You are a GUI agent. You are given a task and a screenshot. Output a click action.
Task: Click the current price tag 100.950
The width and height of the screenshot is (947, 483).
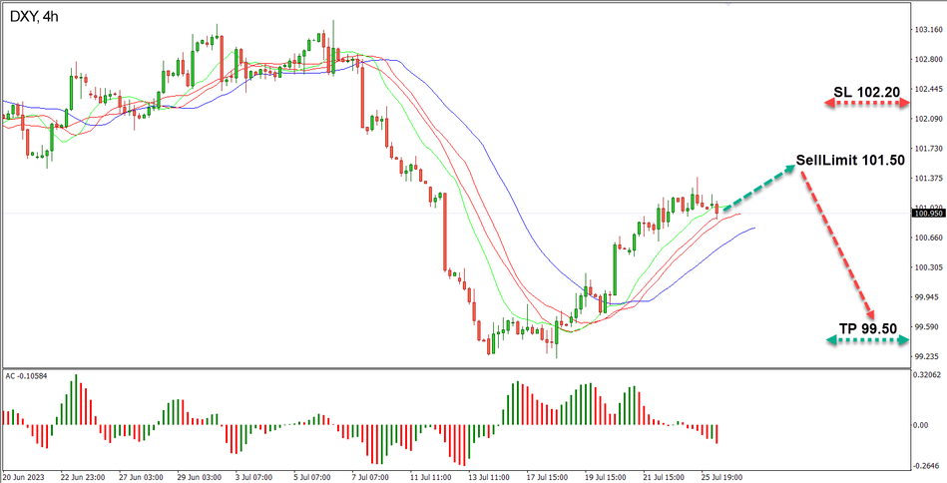(x=928, y=213)
